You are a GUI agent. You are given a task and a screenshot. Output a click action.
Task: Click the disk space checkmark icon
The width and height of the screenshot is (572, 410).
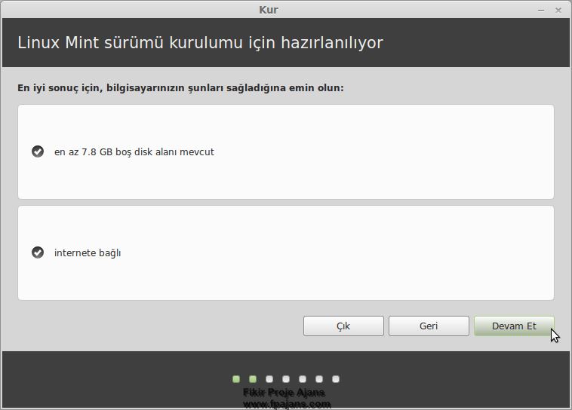point(38,151)
